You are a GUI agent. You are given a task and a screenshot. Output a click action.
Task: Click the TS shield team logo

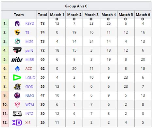(17, 32)
